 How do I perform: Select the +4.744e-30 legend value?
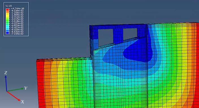tap(18, 8)
